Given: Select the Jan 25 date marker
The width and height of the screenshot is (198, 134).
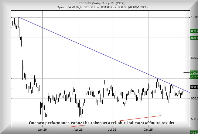Looking at the screenshot, I should pyautogui.click(x=42, y=129).
